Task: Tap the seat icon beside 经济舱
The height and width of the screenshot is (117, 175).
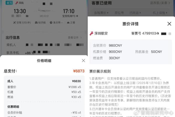Action: [x=36, y=23]
